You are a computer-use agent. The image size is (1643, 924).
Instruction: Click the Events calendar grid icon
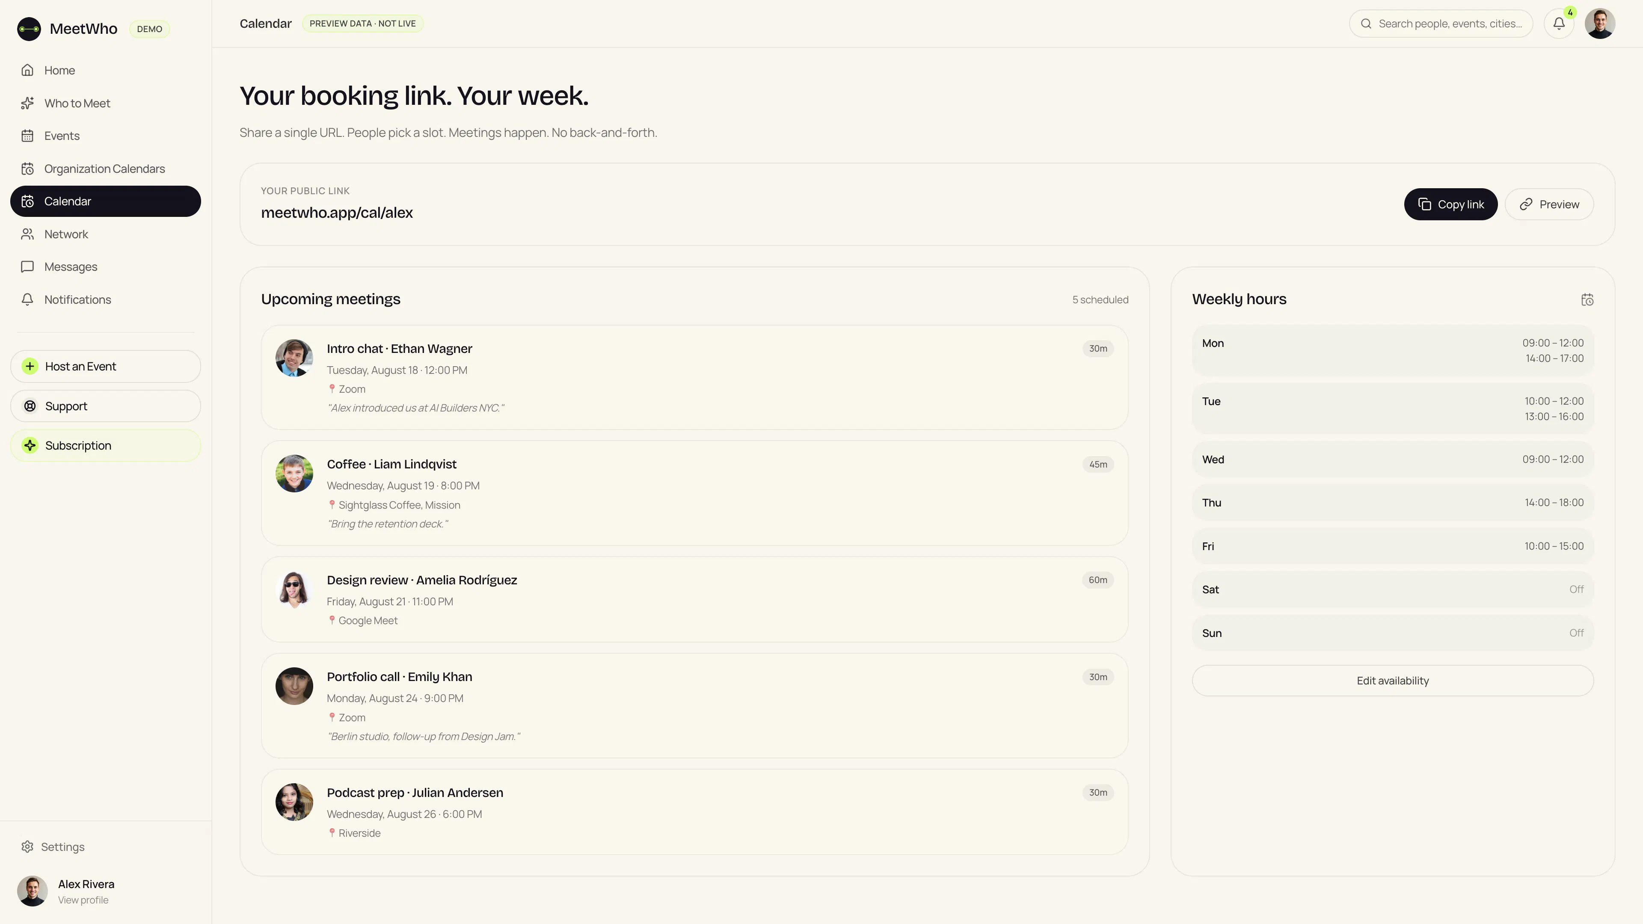click(27, 136)
